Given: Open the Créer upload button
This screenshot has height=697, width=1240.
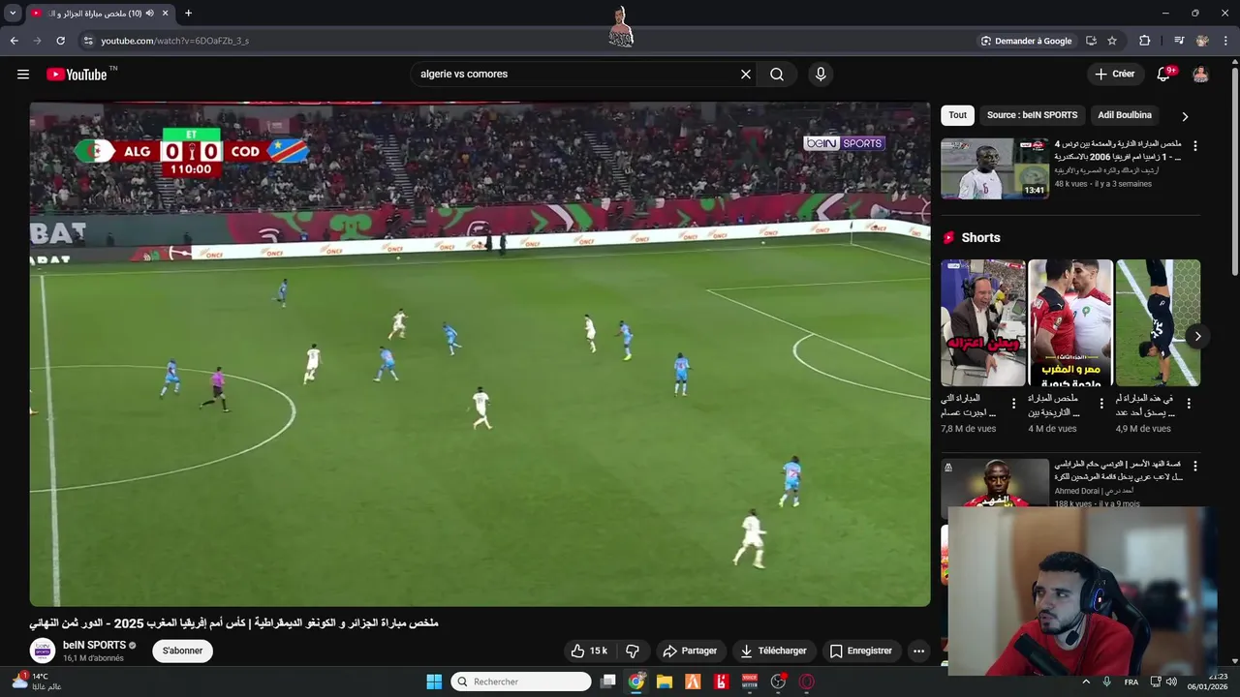Looking at the screenshot, I should [1114, 75].
